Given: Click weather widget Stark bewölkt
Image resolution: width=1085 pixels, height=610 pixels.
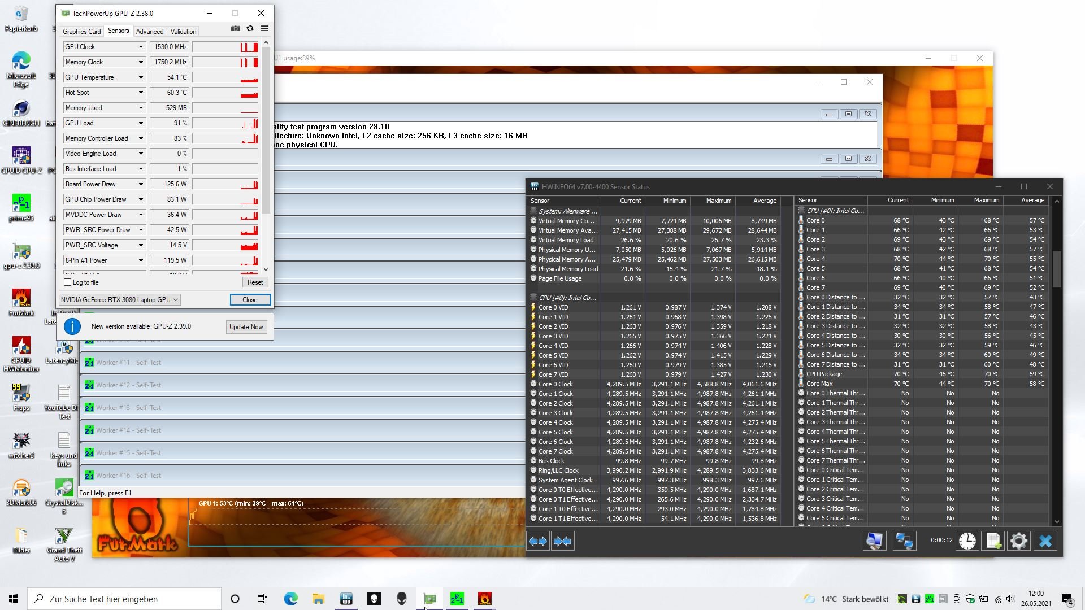Looking at the screenshot, I should (x=846, y=599).
